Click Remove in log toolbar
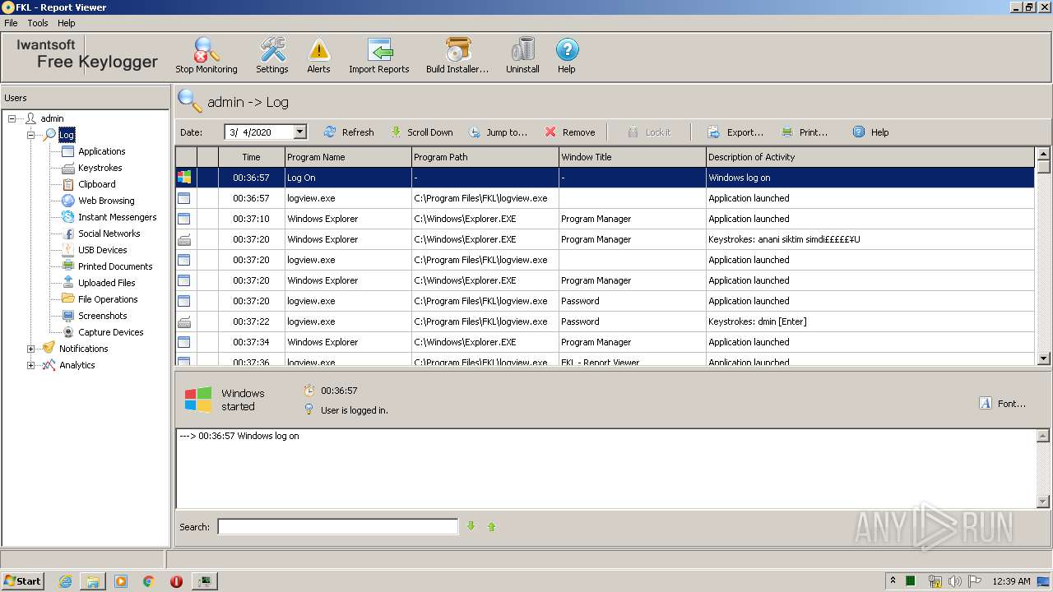 570,132
